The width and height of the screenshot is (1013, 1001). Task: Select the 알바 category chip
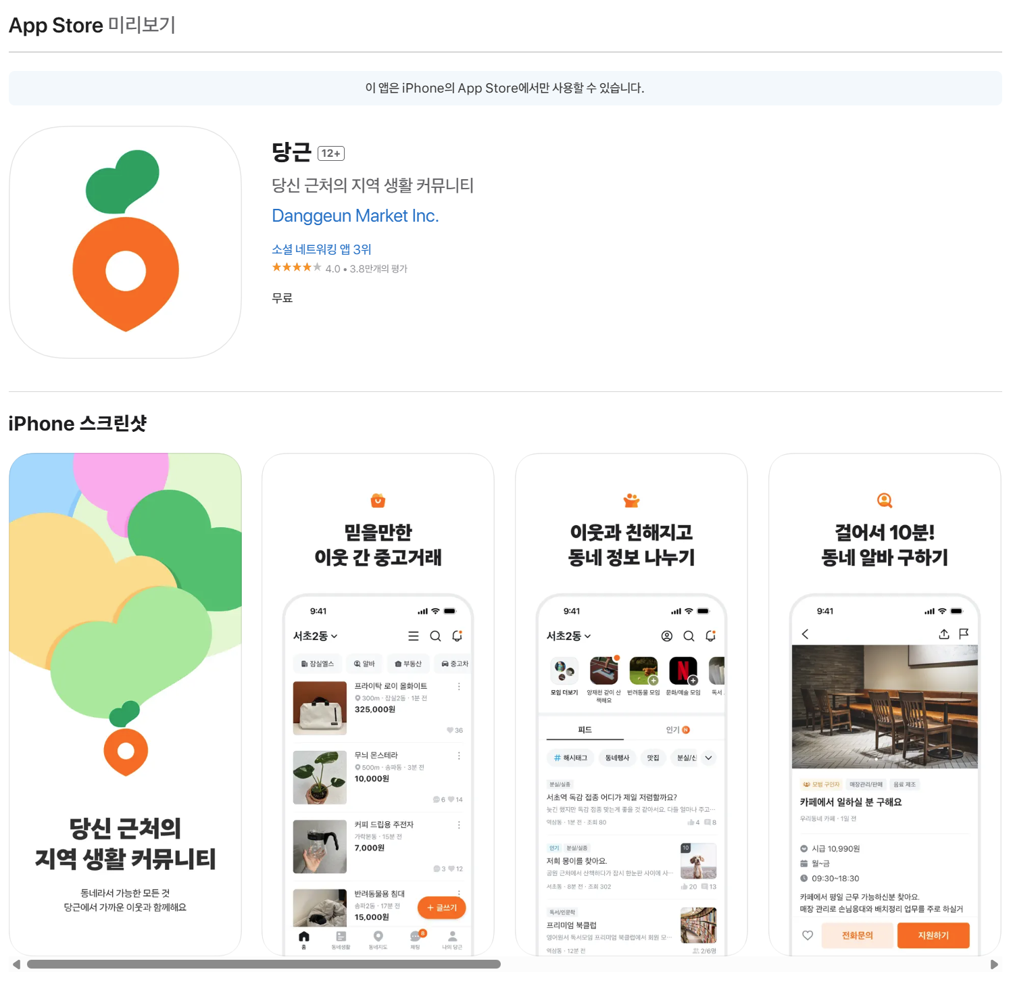click(x=364, y=664)
